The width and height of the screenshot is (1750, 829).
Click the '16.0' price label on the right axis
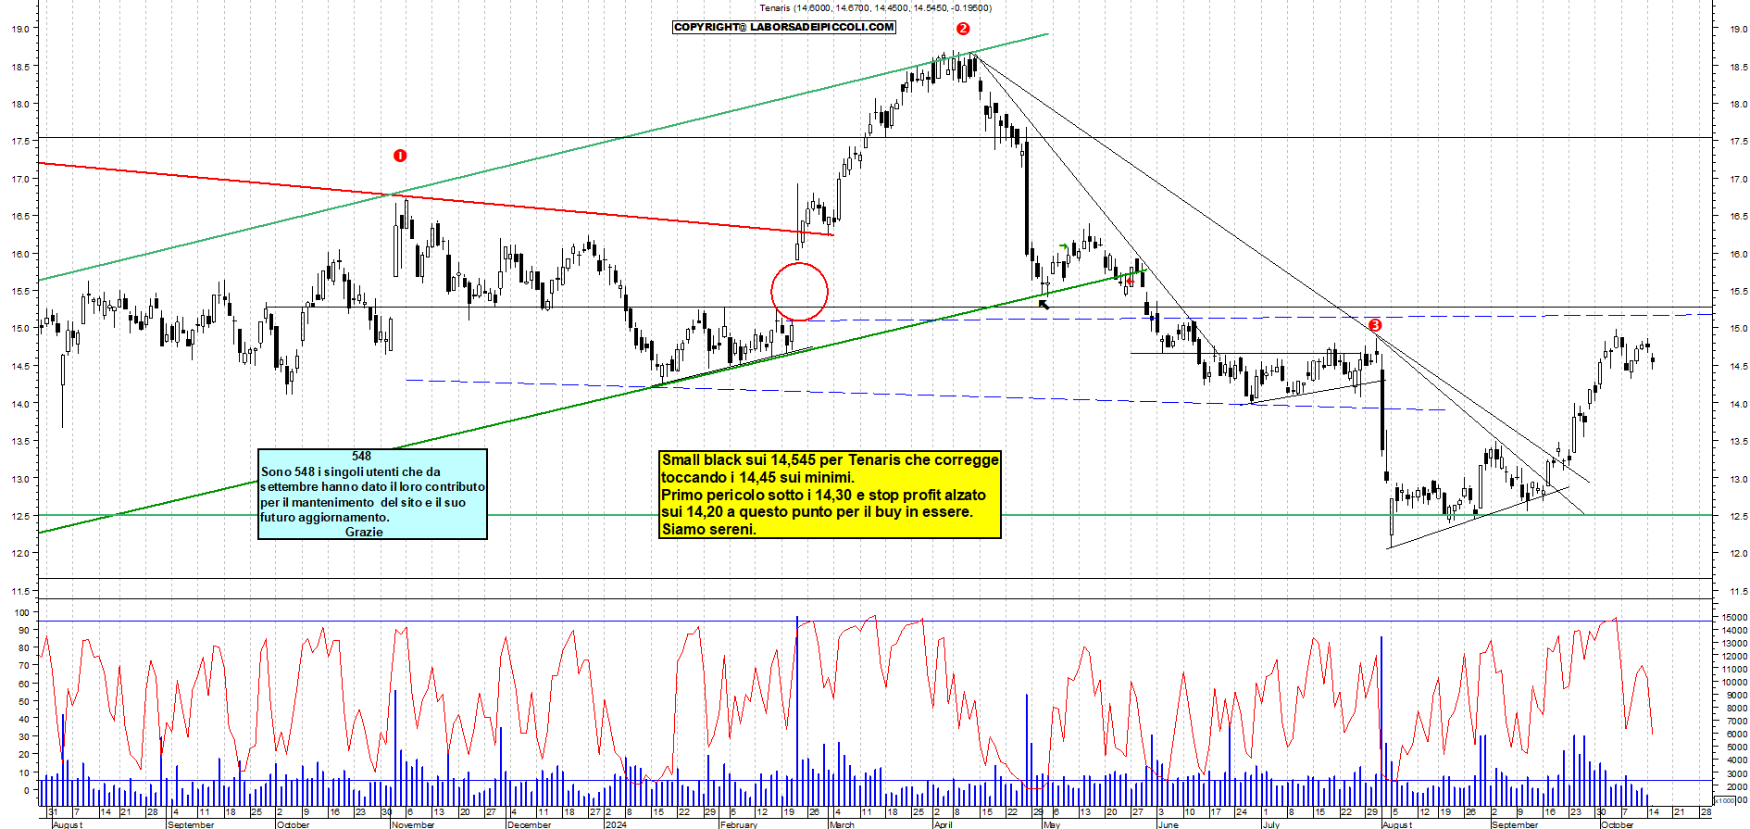point(1738,254)
